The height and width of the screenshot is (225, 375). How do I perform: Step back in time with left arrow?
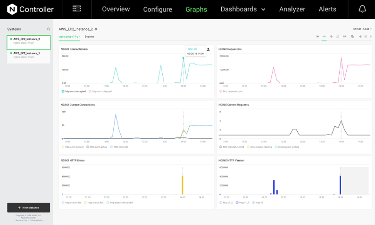point(360,36)
